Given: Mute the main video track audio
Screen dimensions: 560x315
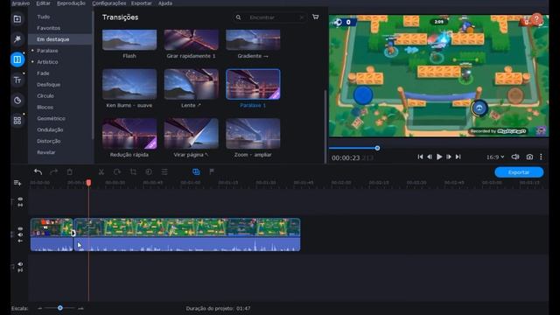Looking at the screenshot, I should click(20, 234).
